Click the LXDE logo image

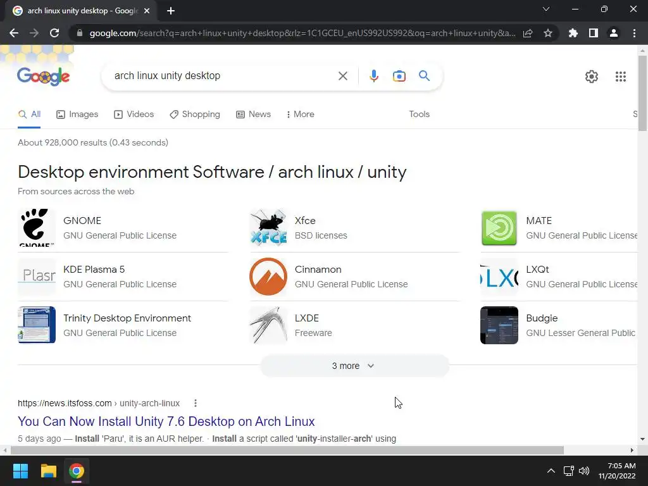pyautogui.click(x=268, y=325)
